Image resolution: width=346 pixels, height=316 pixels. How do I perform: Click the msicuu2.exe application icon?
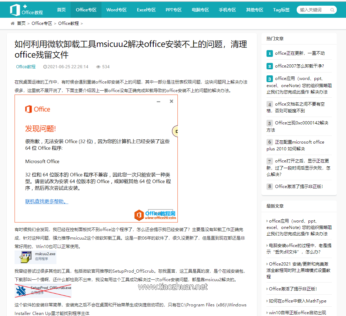click(26, 257)
